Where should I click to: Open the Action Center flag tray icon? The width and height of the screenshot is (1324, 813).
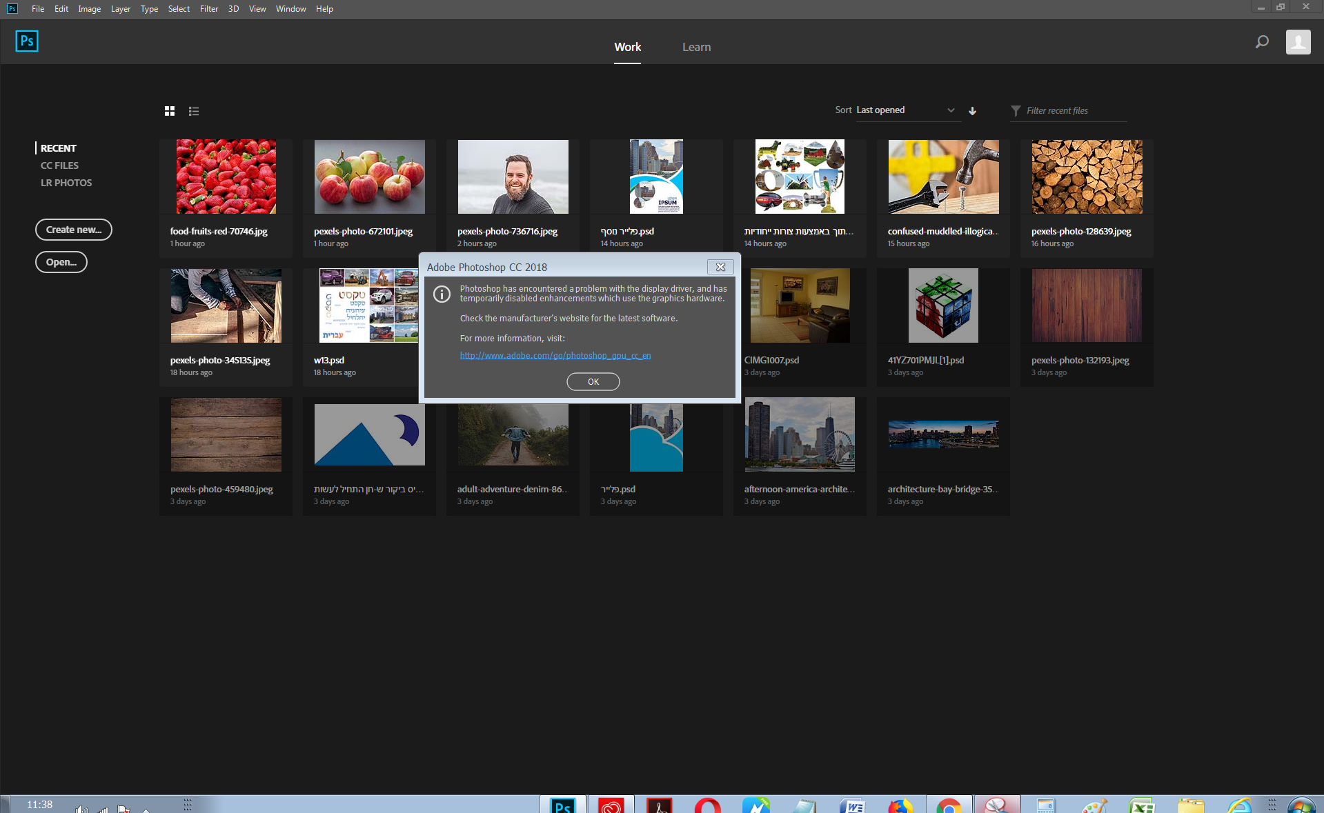point(124,808)
